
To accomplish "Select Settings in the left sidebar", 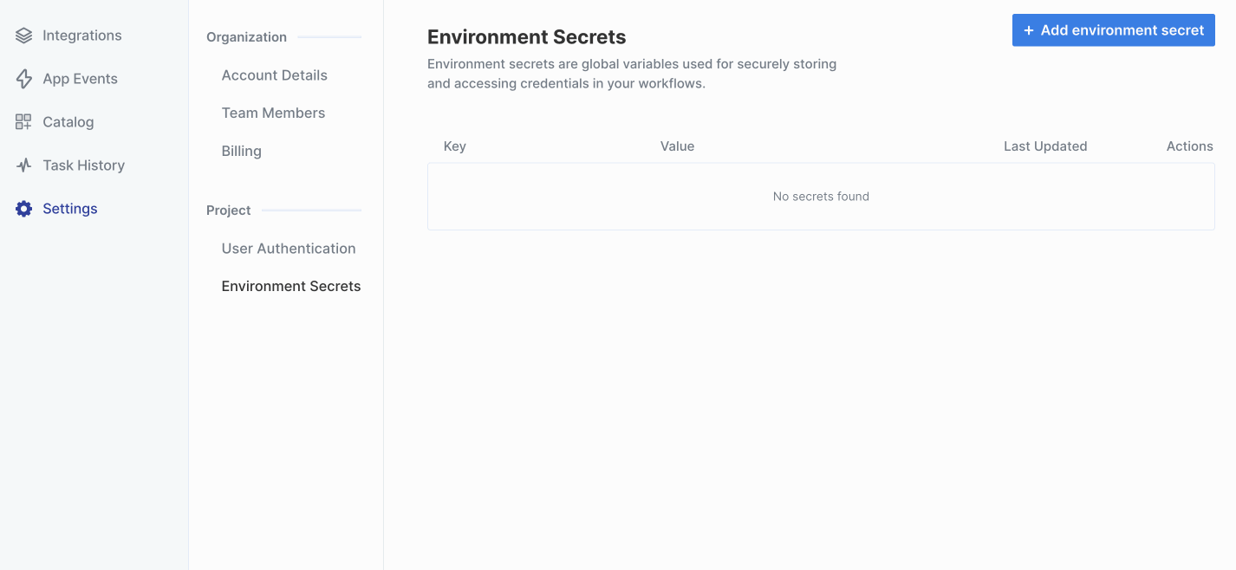I will click(69, 209).
